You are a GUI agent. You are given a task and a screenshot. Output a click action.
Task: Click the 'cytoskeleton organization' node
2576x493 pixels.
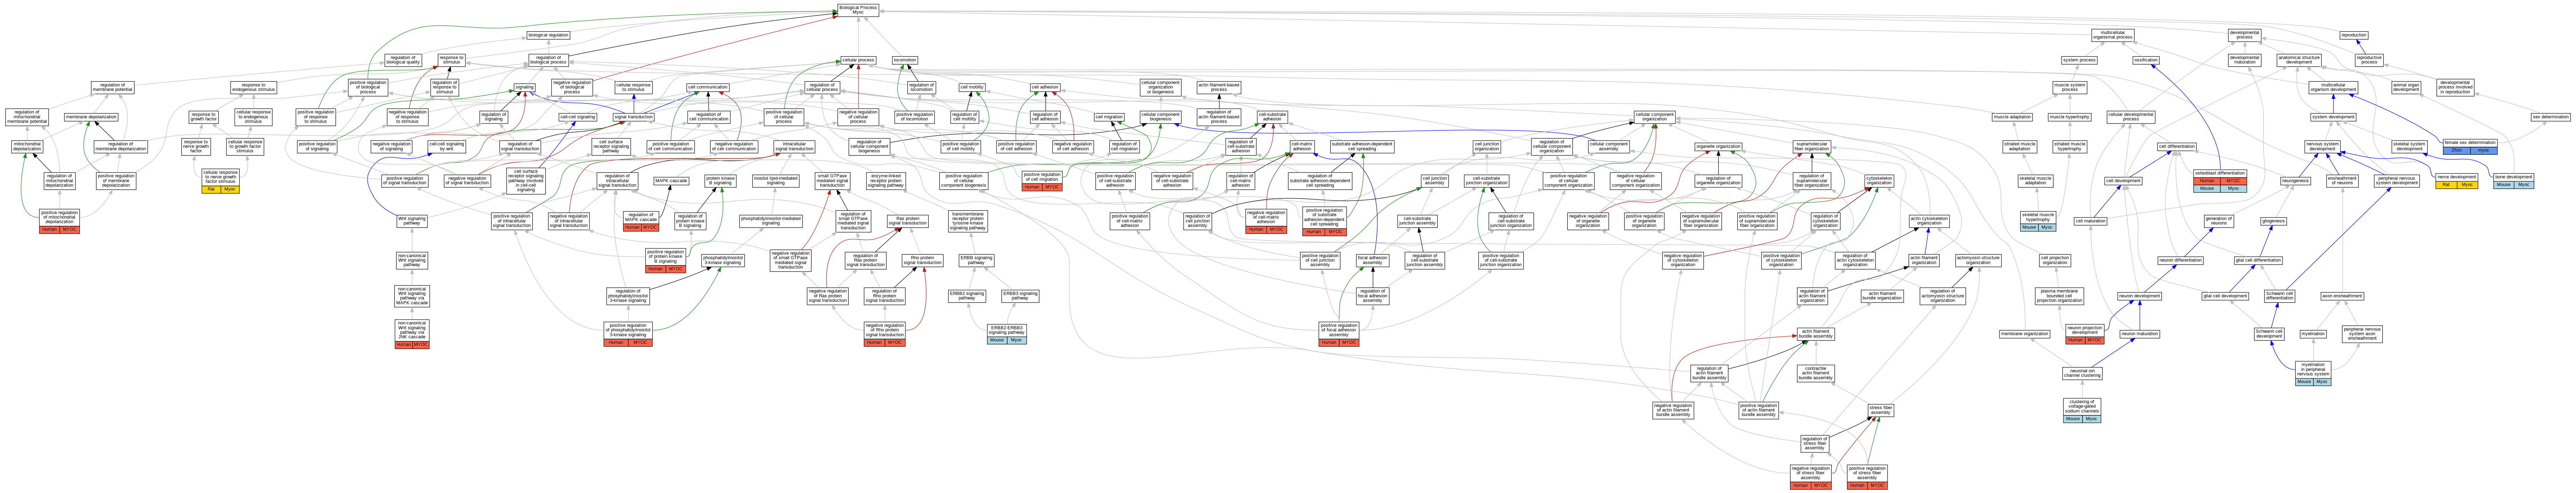coord(1879,181)
